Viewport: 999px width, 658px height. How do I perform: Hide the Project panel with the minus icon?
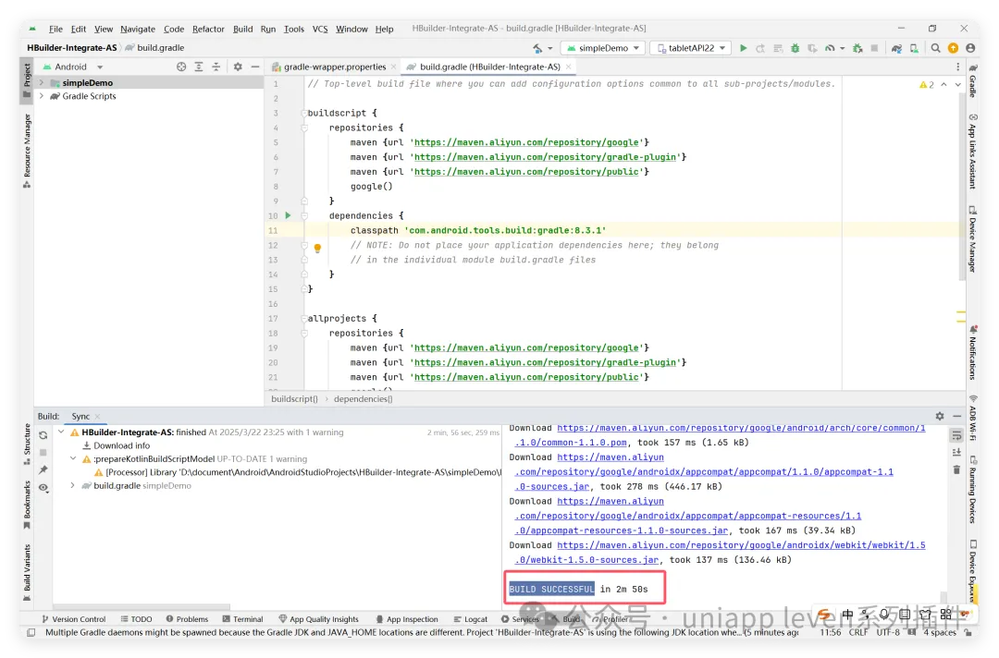click(255, 67)
